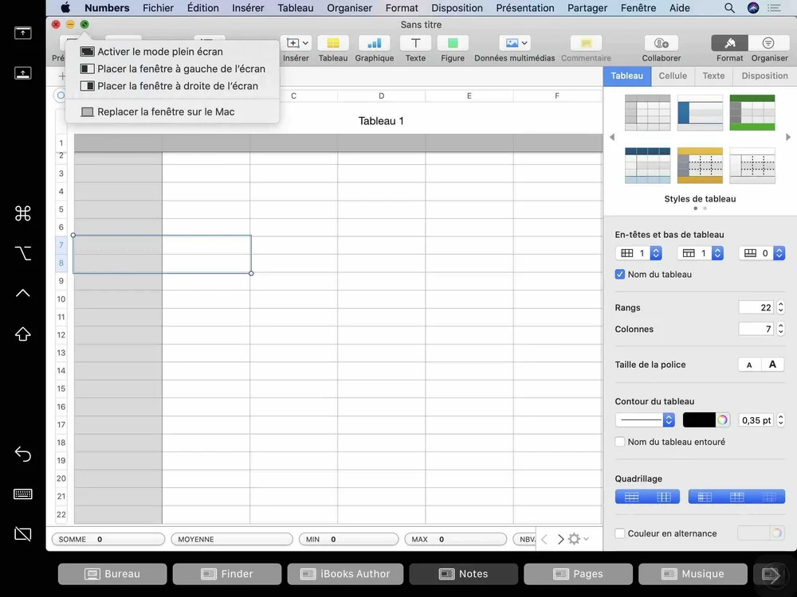The image size is (797, 597).
Task: Change footer rows count dropdown
Action: [x=762, y=253]
